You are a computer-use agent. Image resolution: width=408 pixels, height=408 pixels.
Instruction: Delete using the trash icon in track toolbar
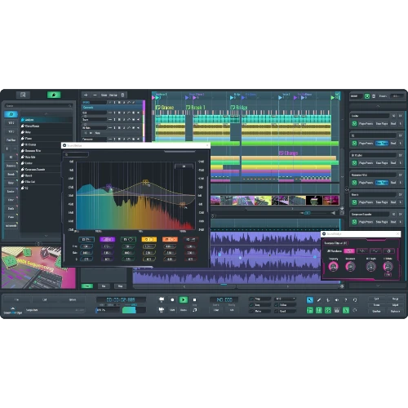pyautogui.click(x=122, y=95)
